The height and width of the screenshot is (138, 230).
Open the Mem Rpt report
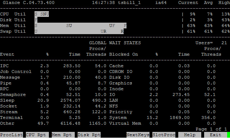[x=63, y=135]
